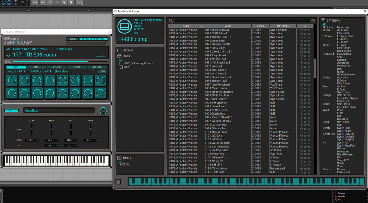Select the ATTACK parameter button
368x203 pixels.
point(56,67)
